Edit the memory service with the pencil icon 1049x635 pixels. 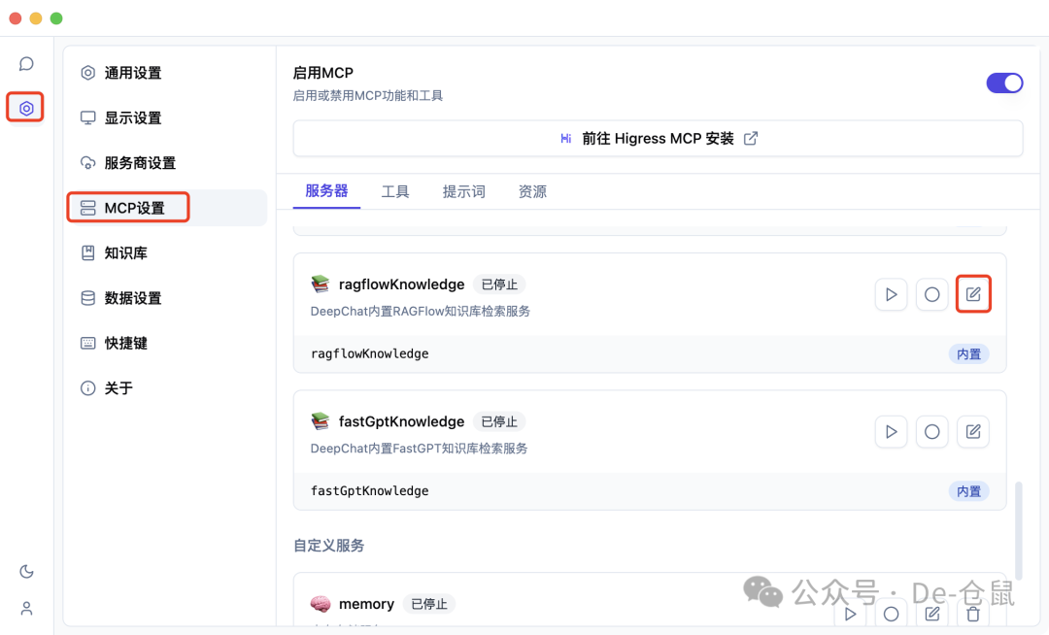[931, 614]
